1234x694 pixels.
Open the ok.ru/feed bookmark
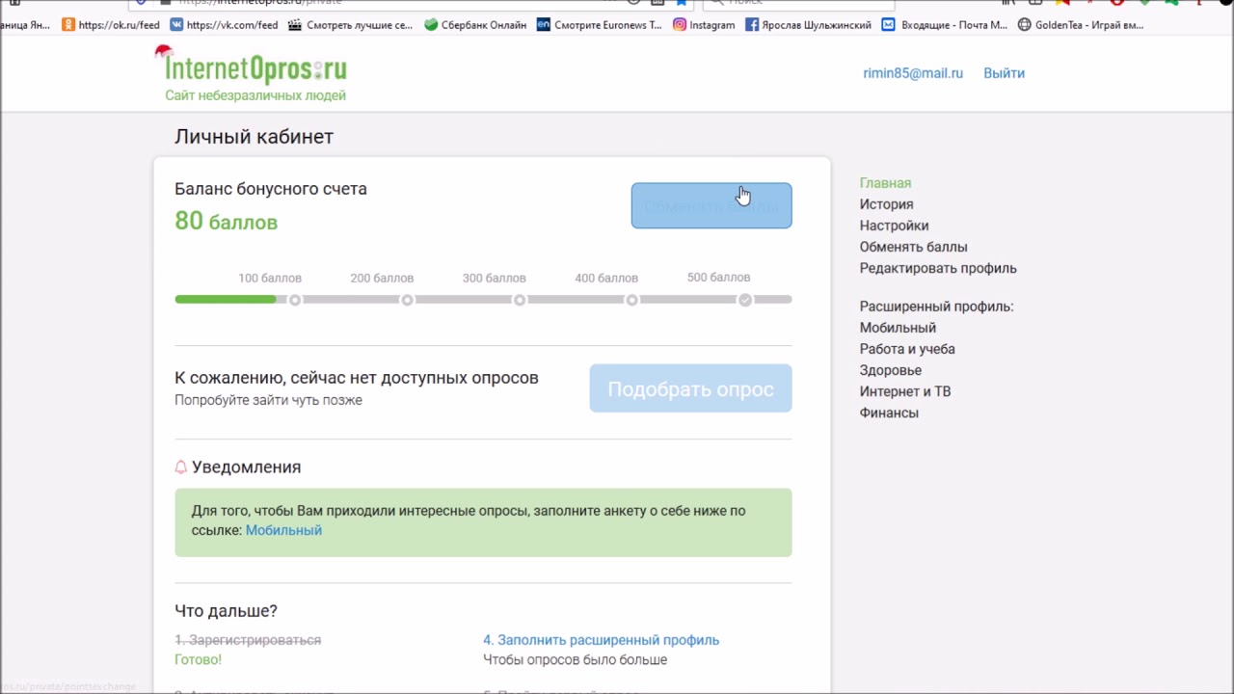coord(111,25)
